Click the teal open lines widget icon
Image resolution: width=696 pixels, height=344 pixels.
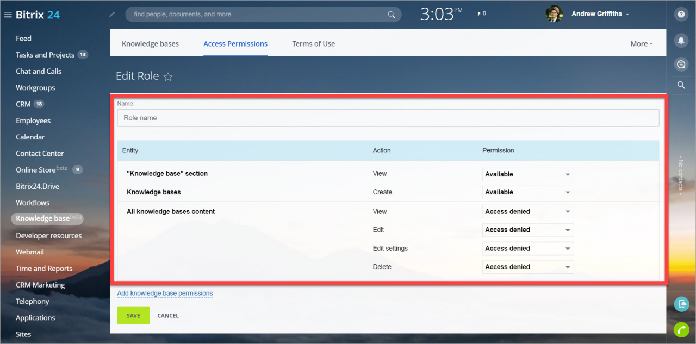click(x=681, y=304)
